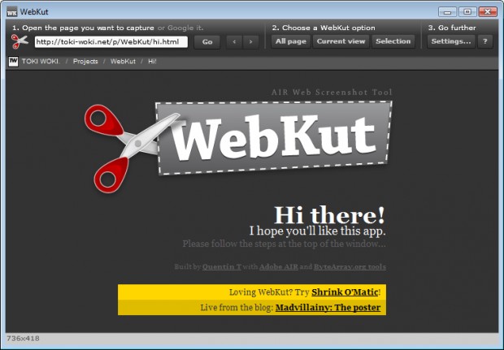Click into the URL address field
504x350 pixels.
point(111,42)
